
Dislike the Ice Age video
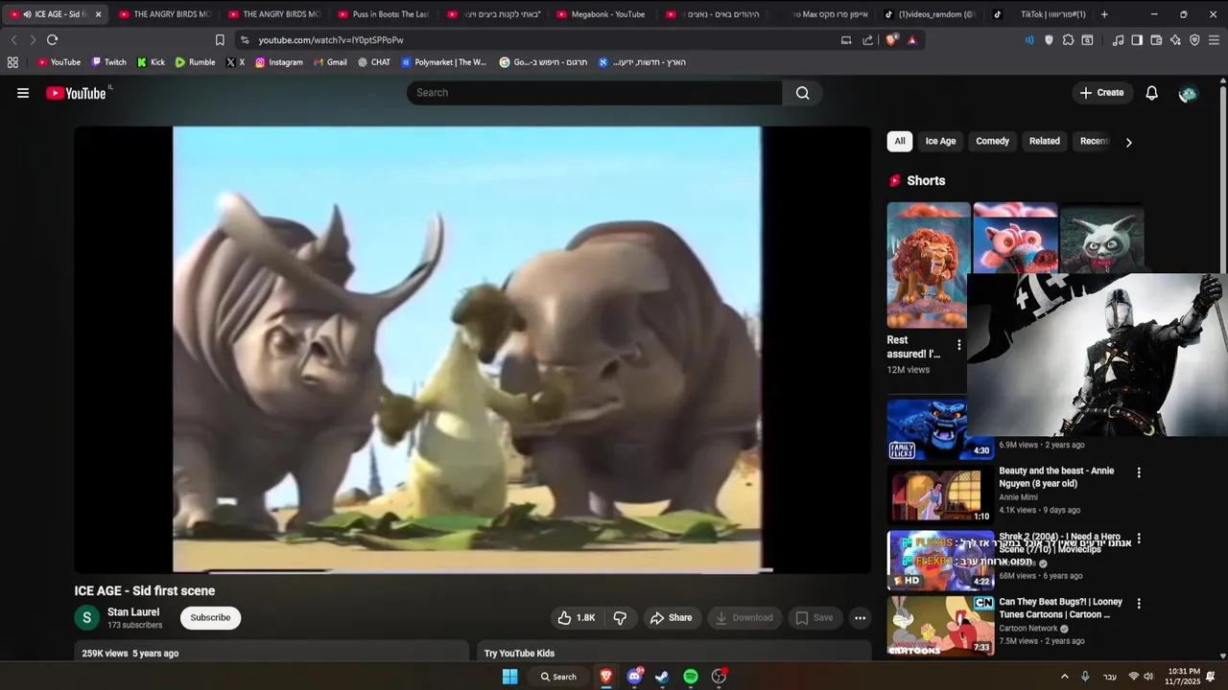620,618
